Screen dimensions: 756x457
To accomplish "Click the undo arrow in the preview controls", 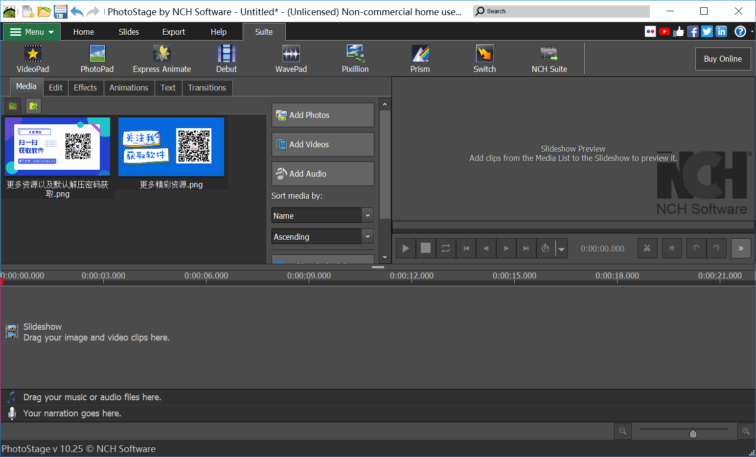I will click(696, 248).
